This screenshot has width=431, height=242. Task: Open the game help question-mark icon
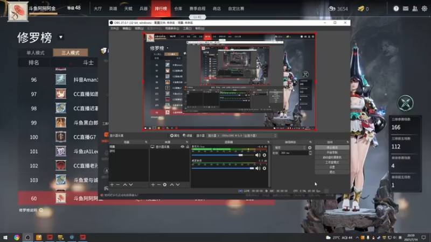pos(396,9)
